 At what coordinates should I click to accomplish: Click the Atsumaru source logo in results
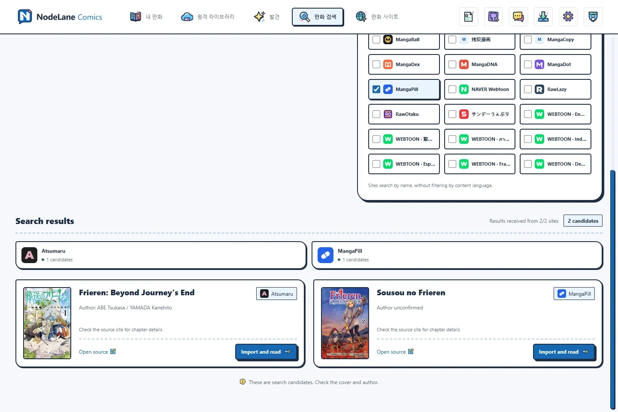(29, 255)
